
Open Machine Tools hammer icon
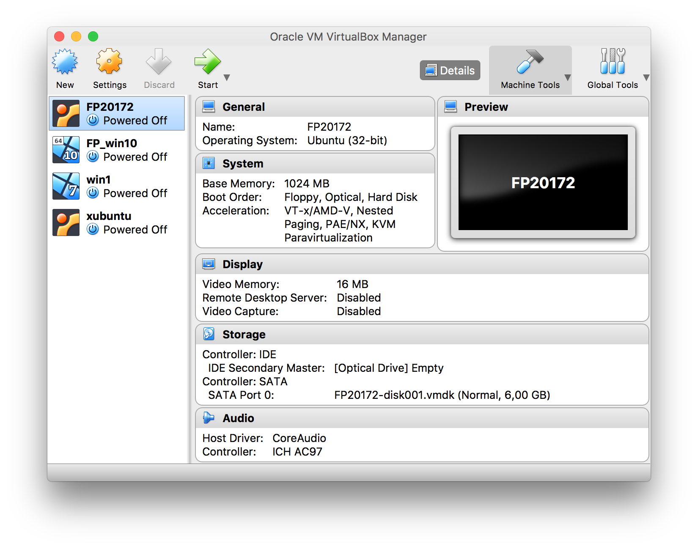[x=530, y=62]
